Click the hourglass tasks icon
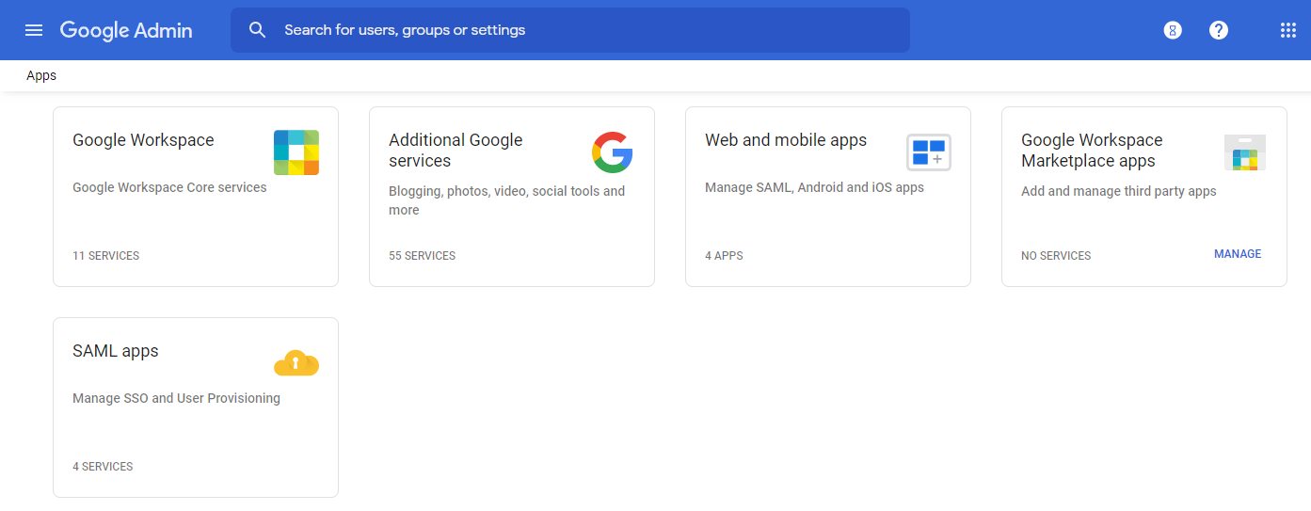1311x511 pixels. pyautogui.click(x=1173, y=30)
